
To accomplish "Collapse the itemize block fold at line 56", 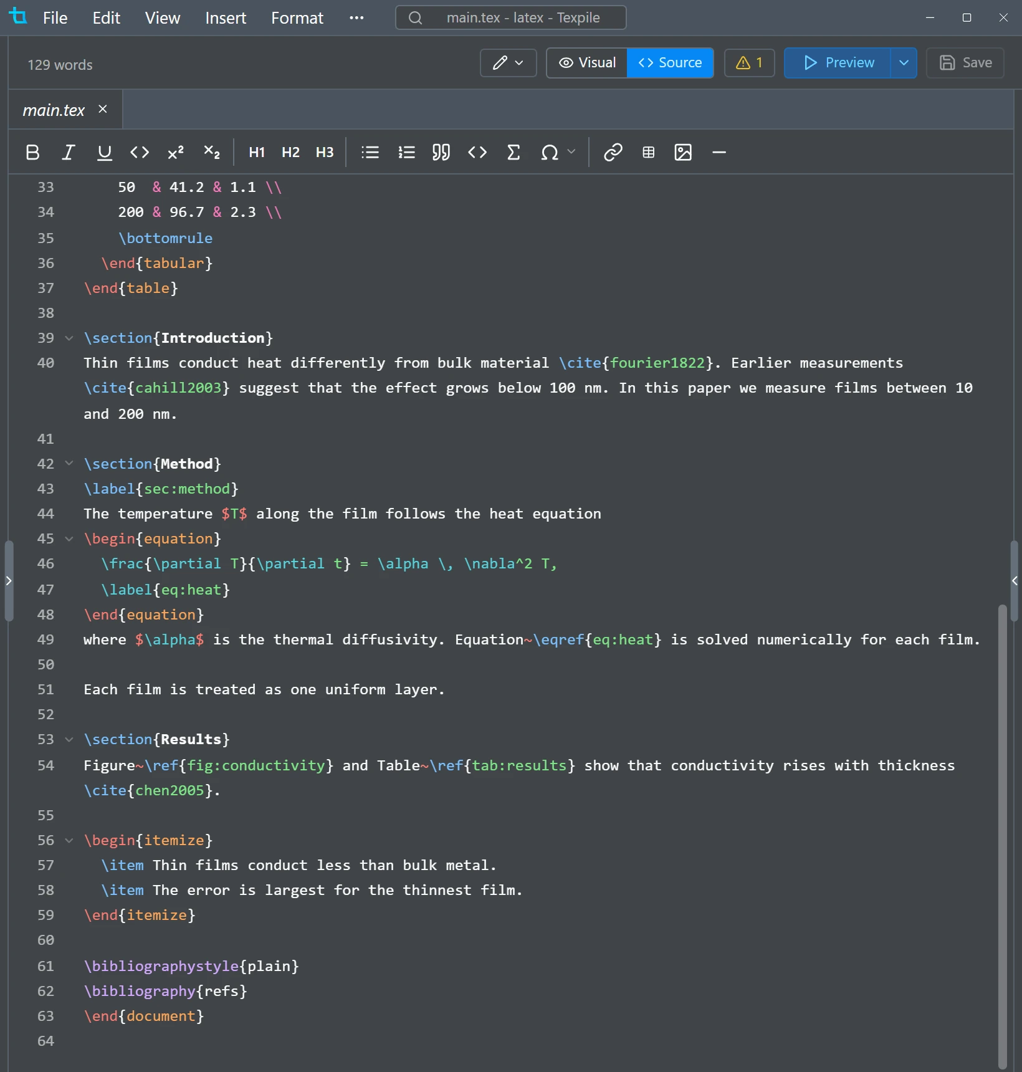I will tap(69, 840).
